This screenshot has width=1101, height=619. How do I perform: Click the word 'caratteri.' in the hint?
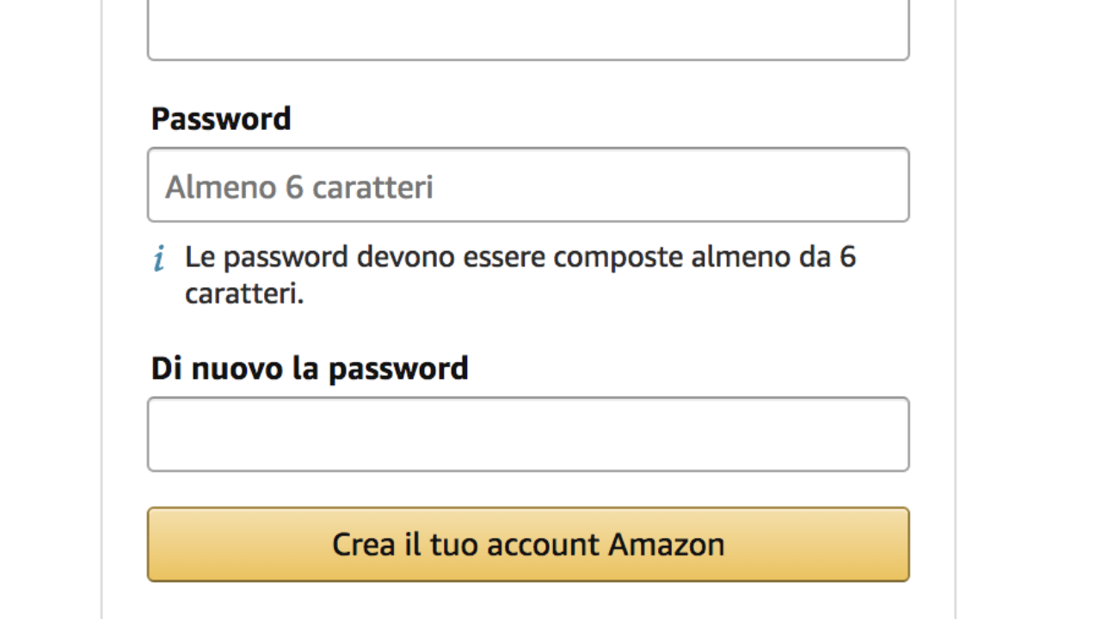244,294
